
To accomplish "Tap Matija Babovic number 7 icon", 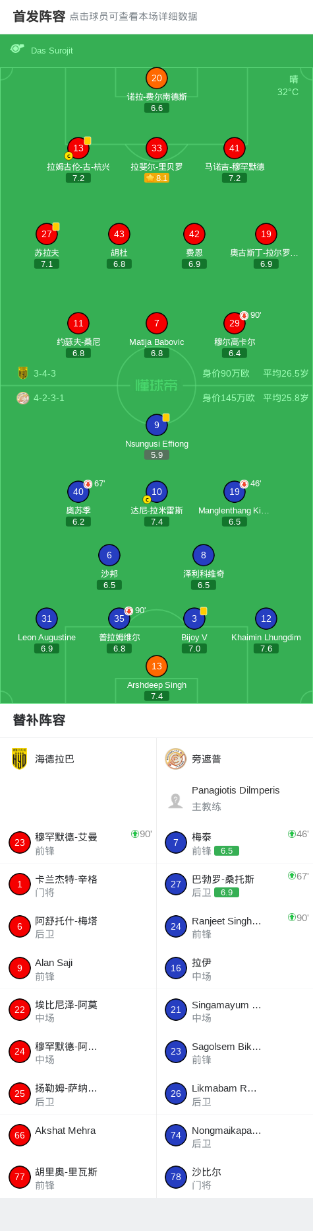I will (x=157, y=323).
